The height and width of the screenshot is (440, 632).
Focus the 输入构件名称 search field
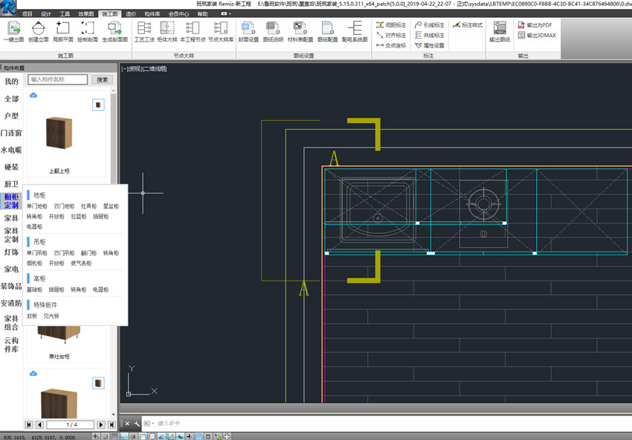point(58,80)
